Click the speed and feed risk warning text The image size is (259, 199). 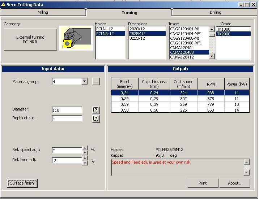click(152, 162)
